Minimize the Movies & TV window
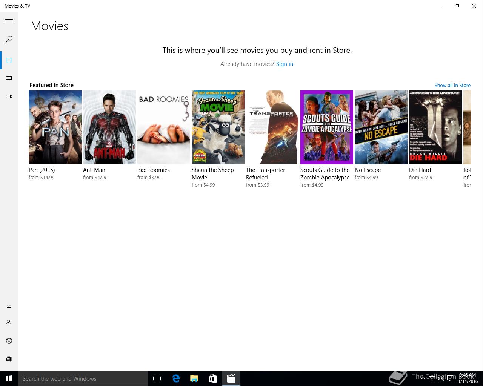The image size is (483, 386). [x=440, y=6]
